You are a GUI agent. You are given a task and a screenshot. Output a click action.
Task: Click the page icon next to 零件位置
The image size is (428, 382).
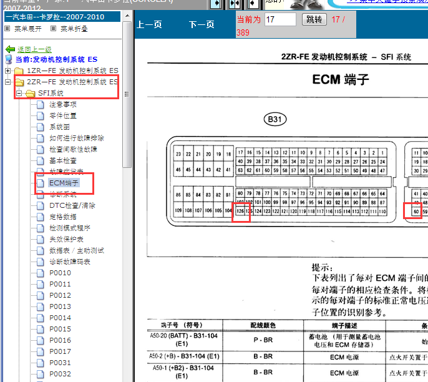pos(41,115)
